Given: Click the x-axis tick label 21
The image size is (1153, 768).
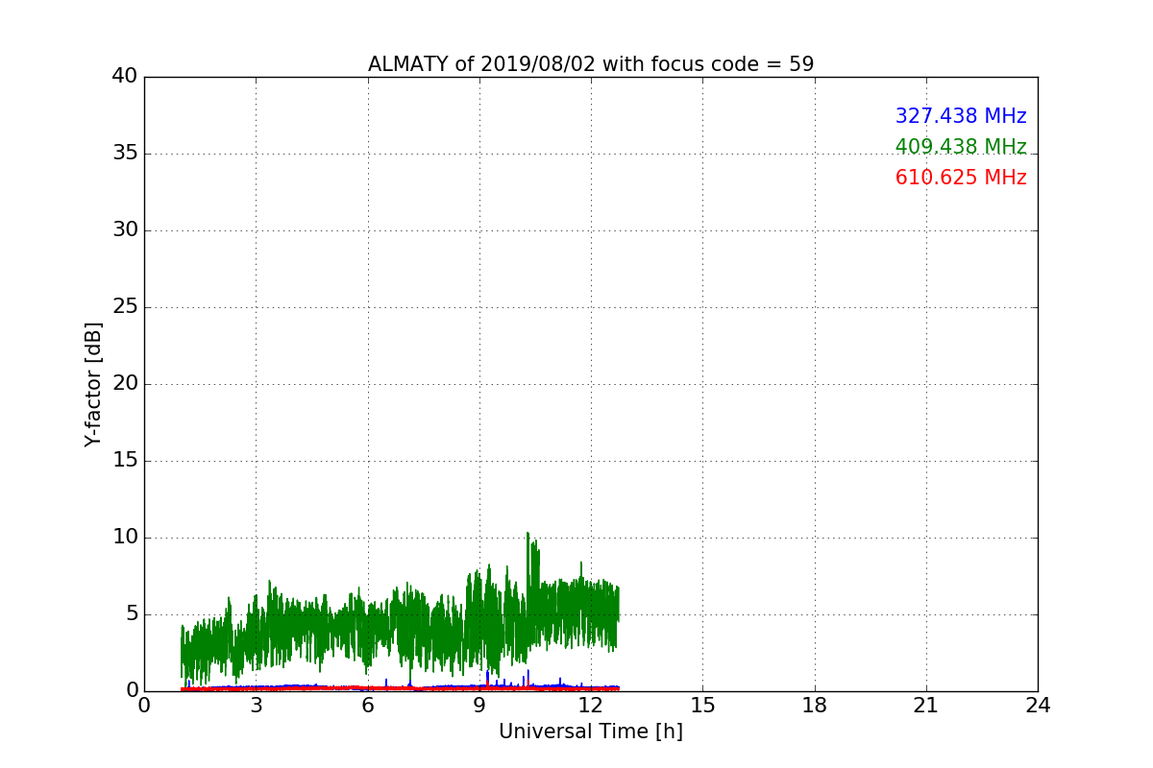Looking at the screenshot, I should click(x=926, y=705).
